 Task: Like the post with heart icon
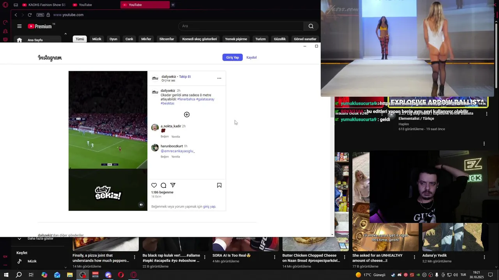click(154, 185)
